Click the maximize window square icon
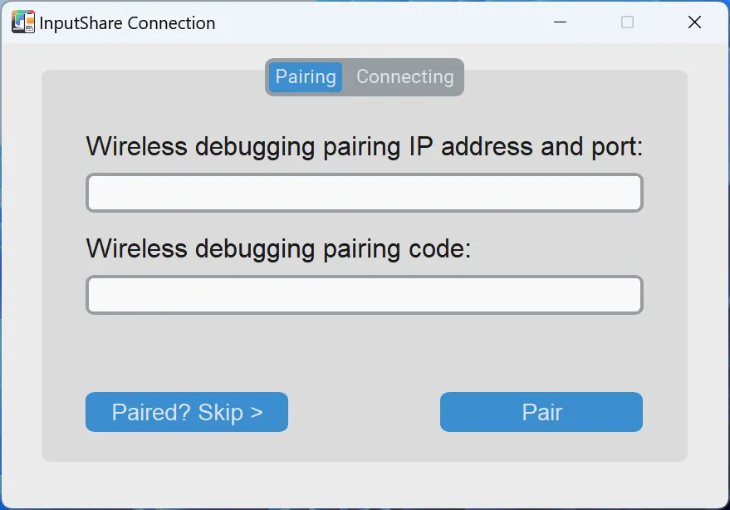730x510 pixels. click(627, 22)
